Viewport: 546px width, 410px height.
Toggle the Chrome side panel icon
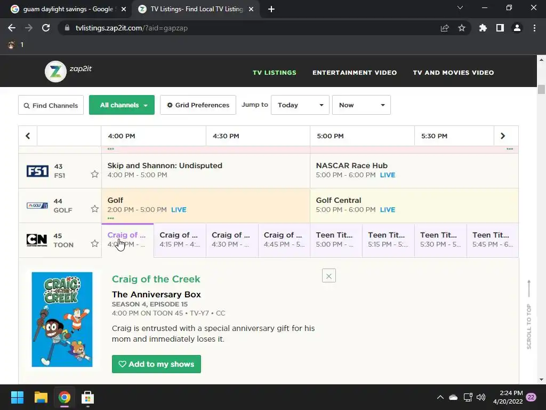pyautogui.click(x=500, y=28)
